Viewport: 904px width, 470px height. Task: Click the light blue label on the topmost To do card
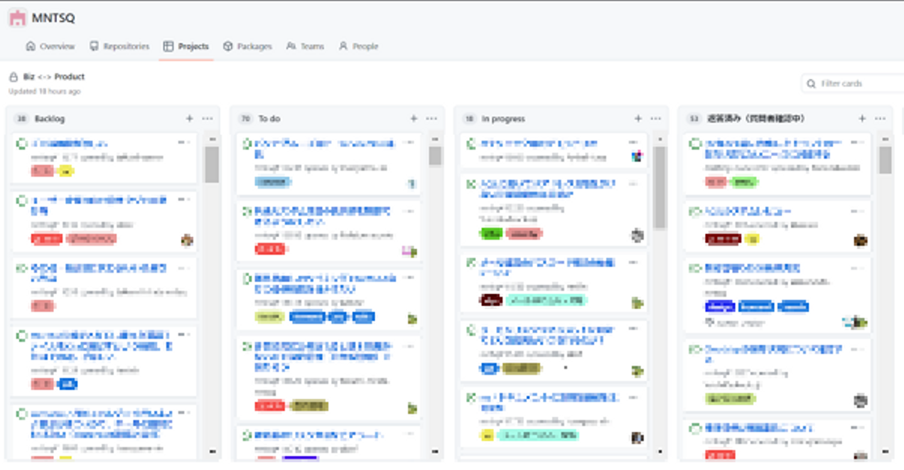(x=274, y=182)
